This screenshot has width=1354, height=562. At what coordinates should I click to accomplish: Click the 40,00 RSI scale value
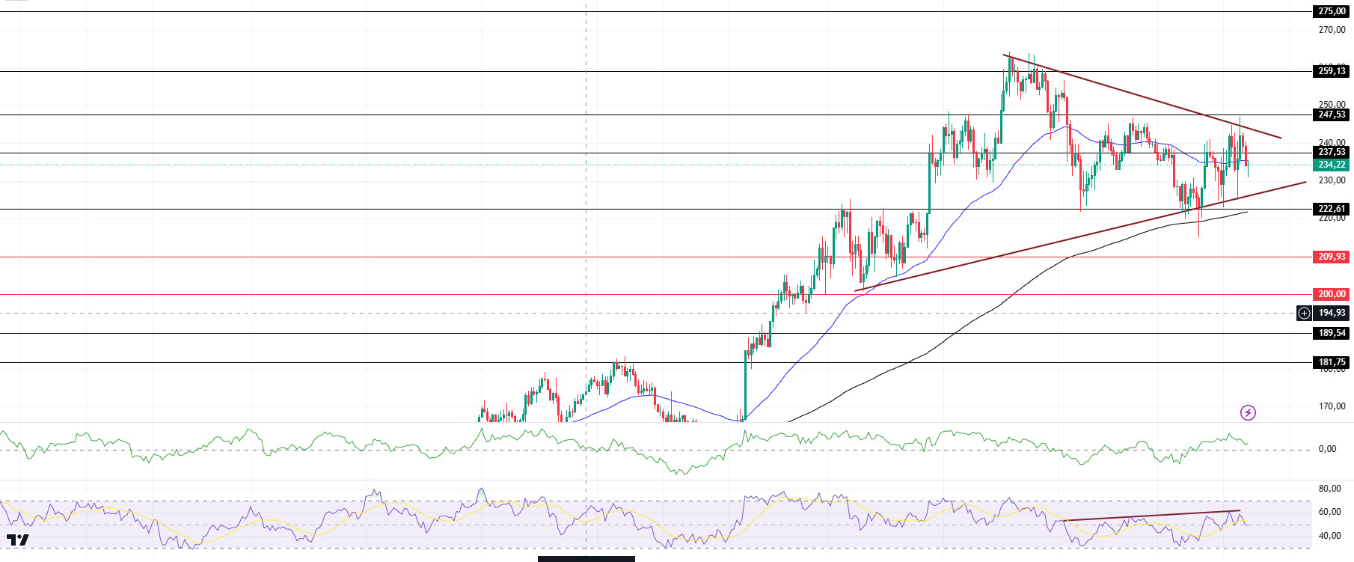point(1329,536)
